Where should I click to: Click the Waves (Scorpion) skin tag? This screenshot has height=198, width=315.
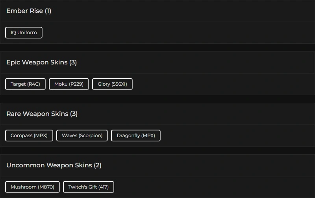pos(82,136)
